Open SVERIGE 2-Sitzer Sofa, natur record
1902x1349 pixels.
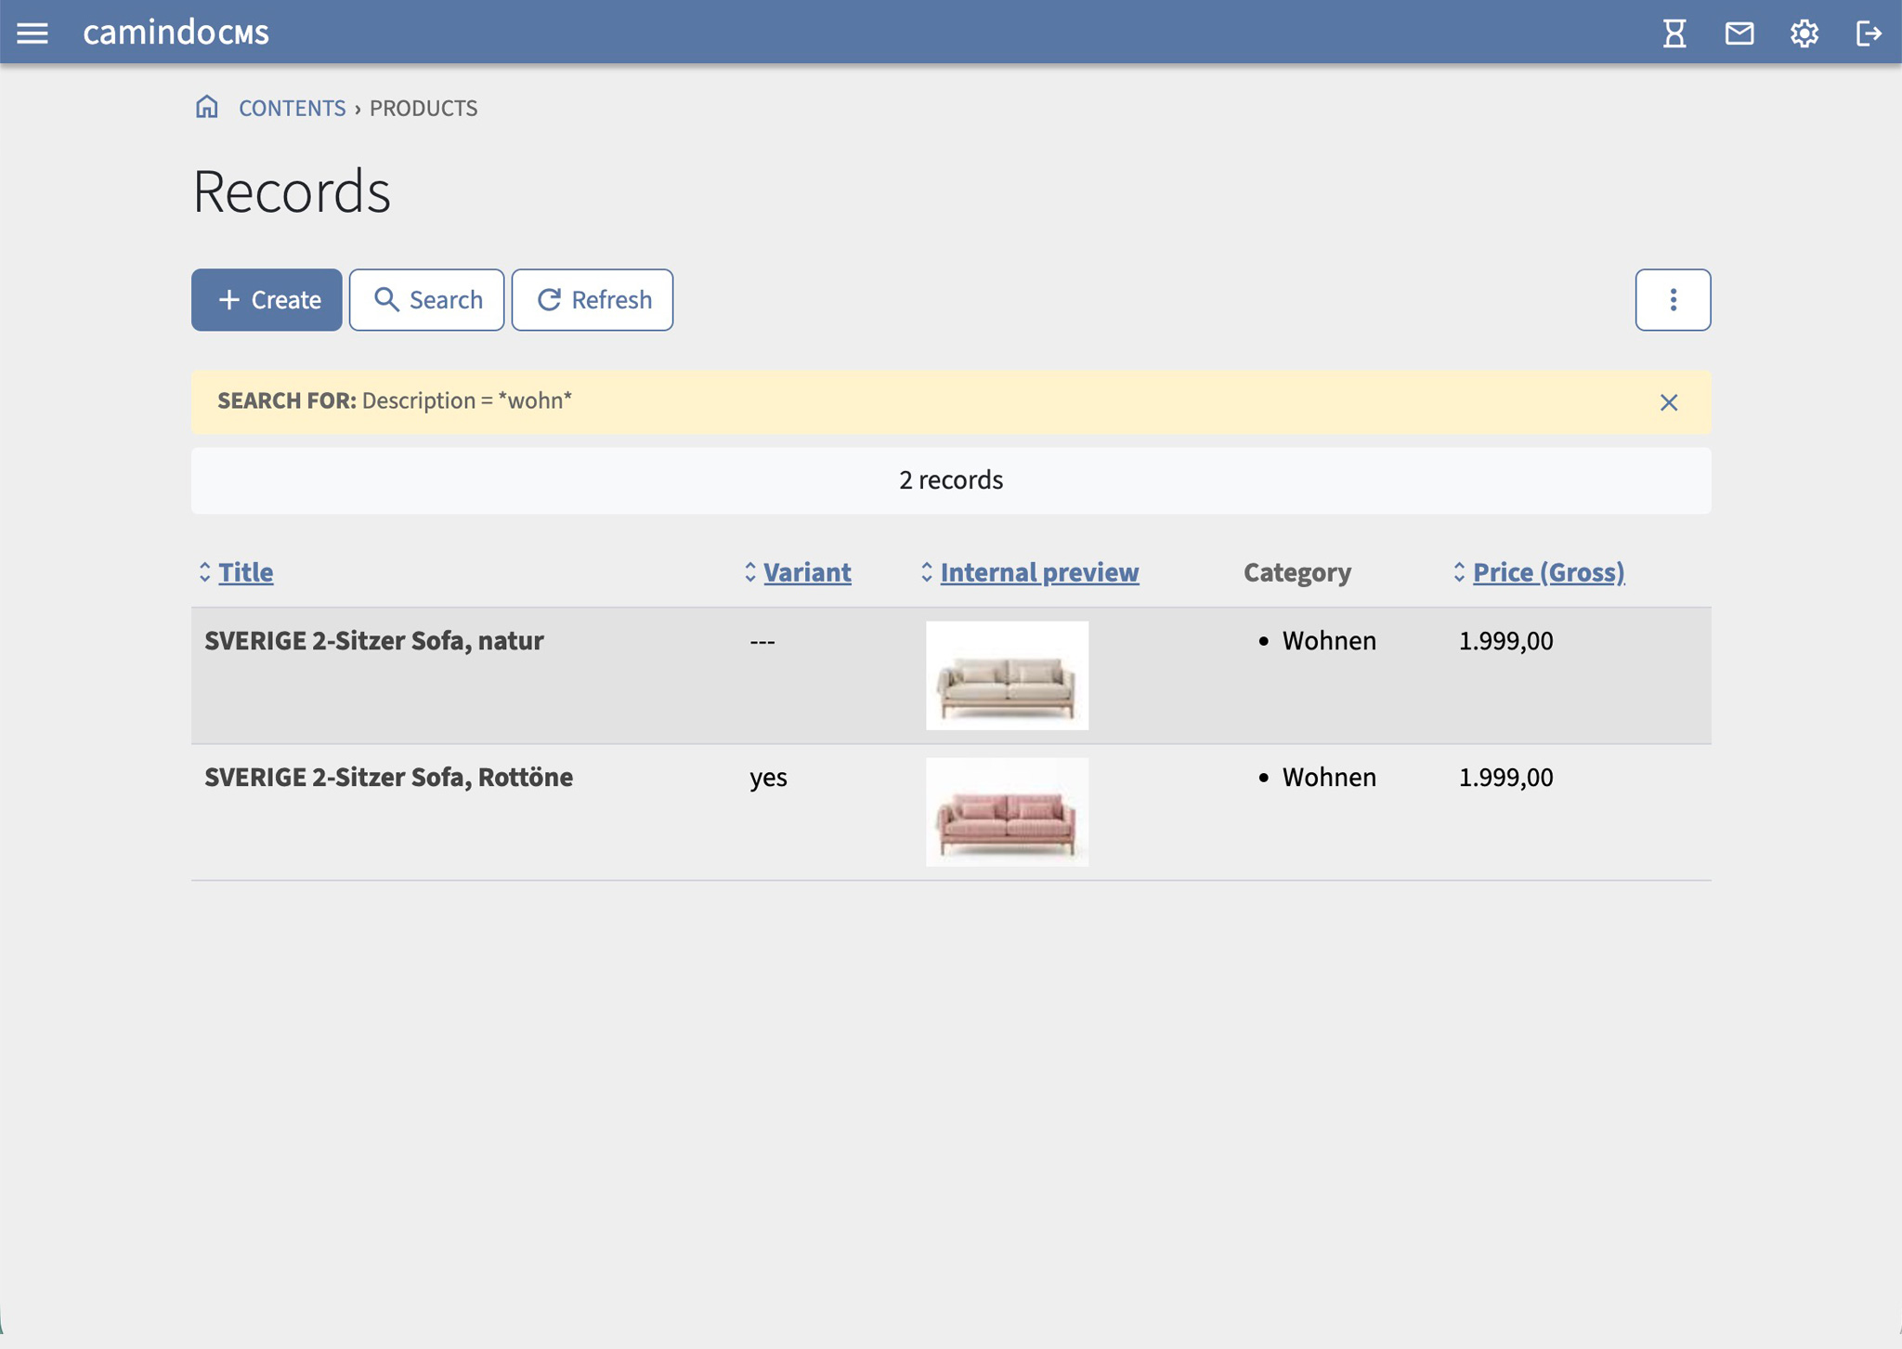374,641
